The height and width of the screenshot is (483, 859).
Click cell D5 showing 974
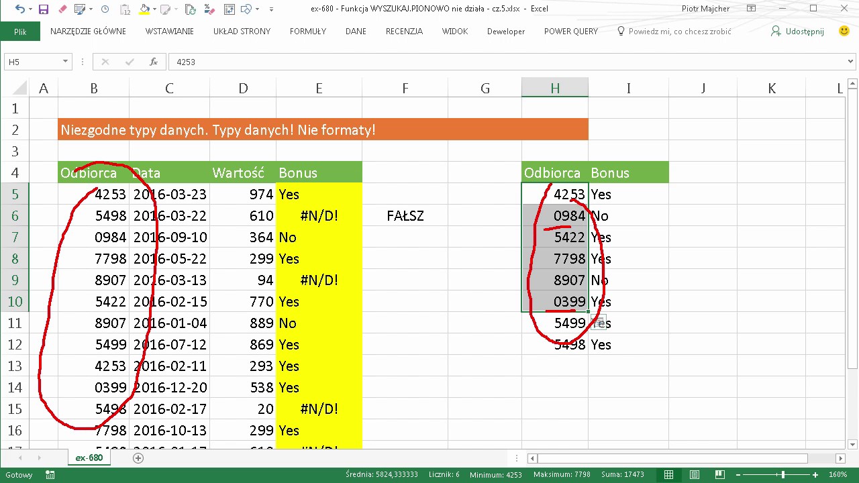[x=242, y=194]
